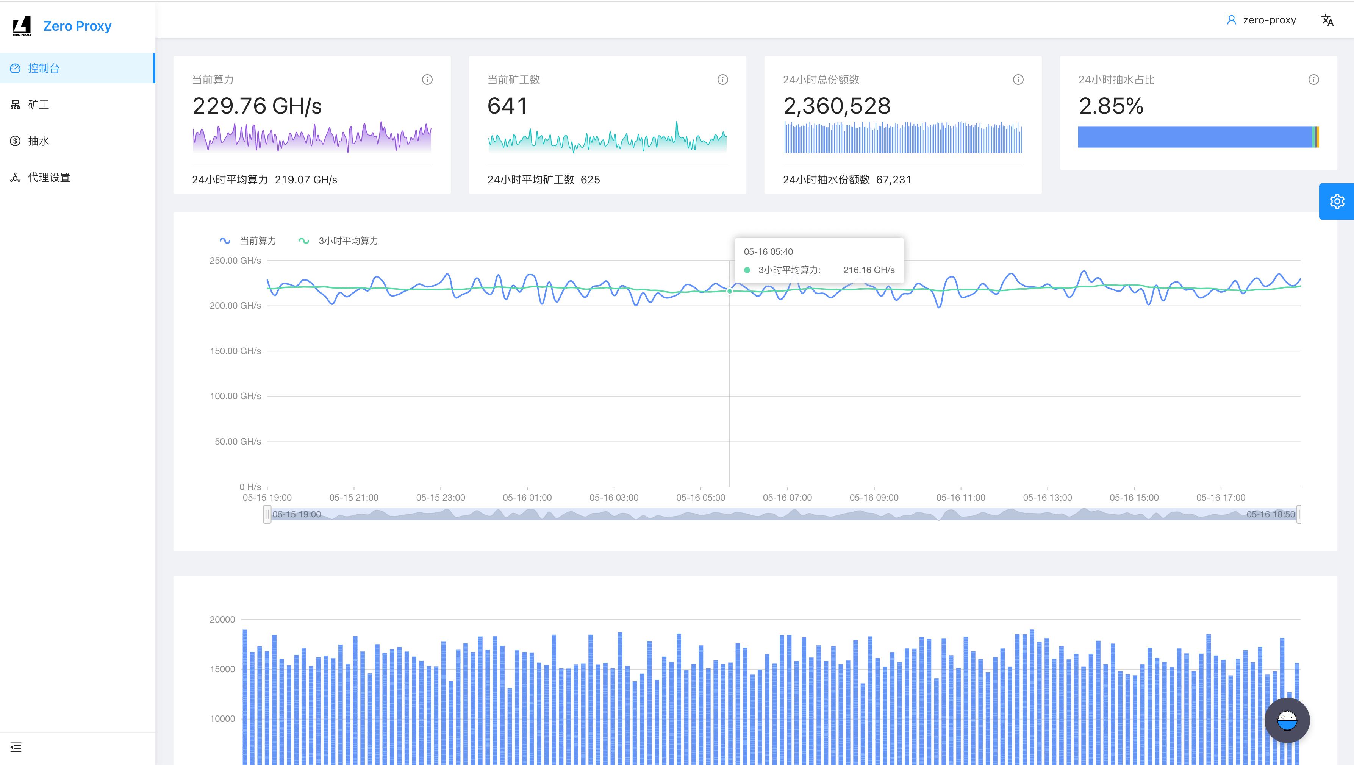Click the info icon on 当前矿工数 card
The width and height of the screenshot is (1354, 765).
coord(722,79)
